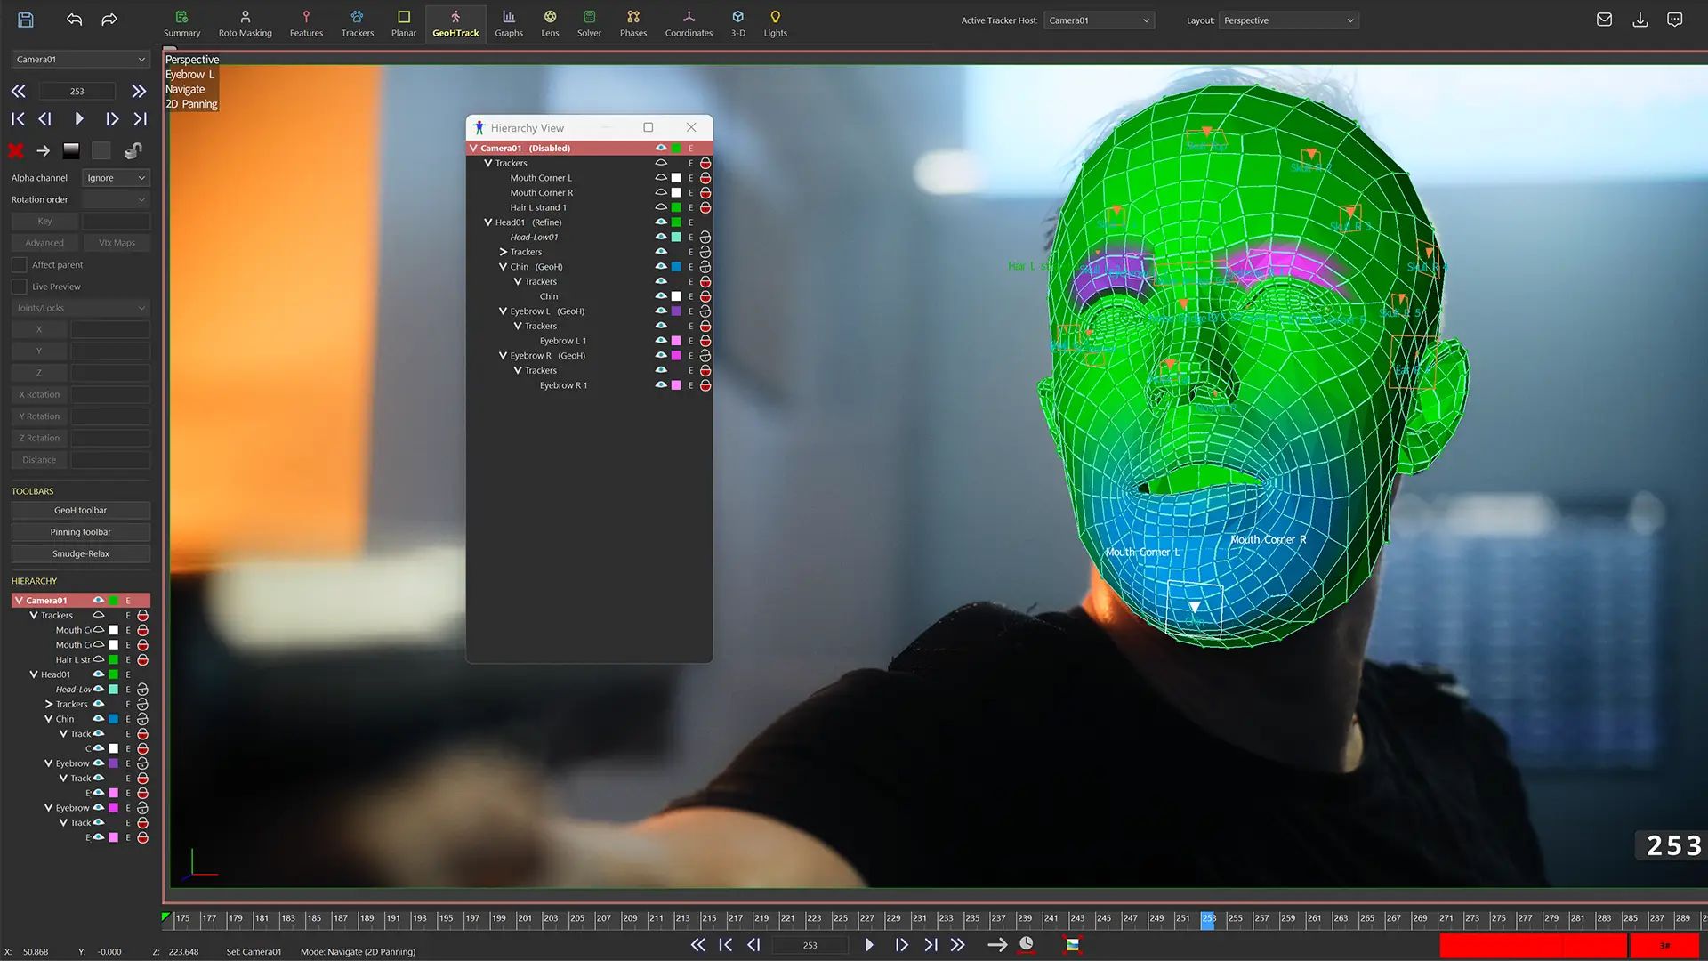Click the clock icon in bottom playback bar
Viewport: 1708px width, 961px height.
click(x=1027, y=944)
